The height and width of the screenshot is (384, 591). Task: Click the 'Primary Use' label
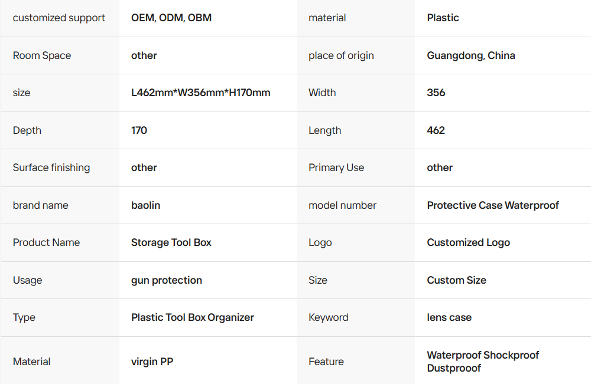336,168
